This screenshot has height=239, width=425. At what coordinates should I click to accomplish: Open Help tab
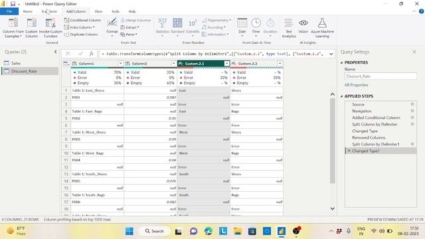pos(132,11)
